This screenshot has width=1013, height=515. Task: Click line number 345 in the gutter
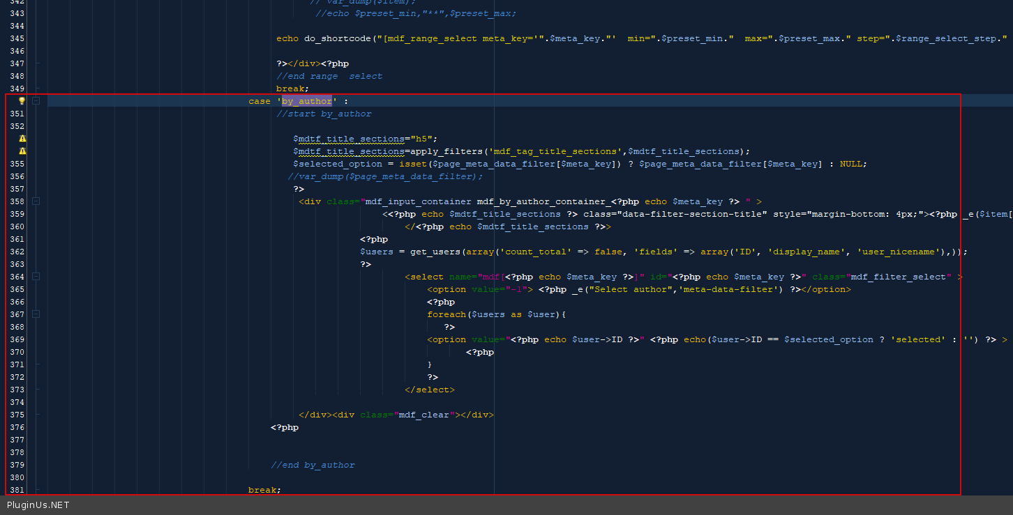point(17,38)
